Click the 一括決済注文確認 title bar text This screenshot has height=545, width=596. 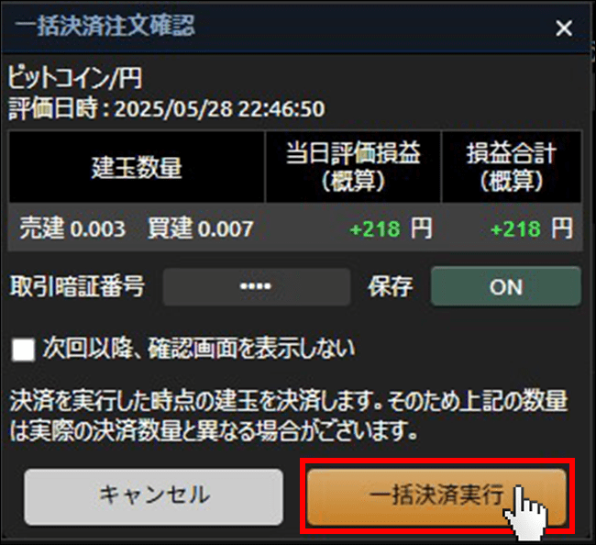tap(105, 26)
